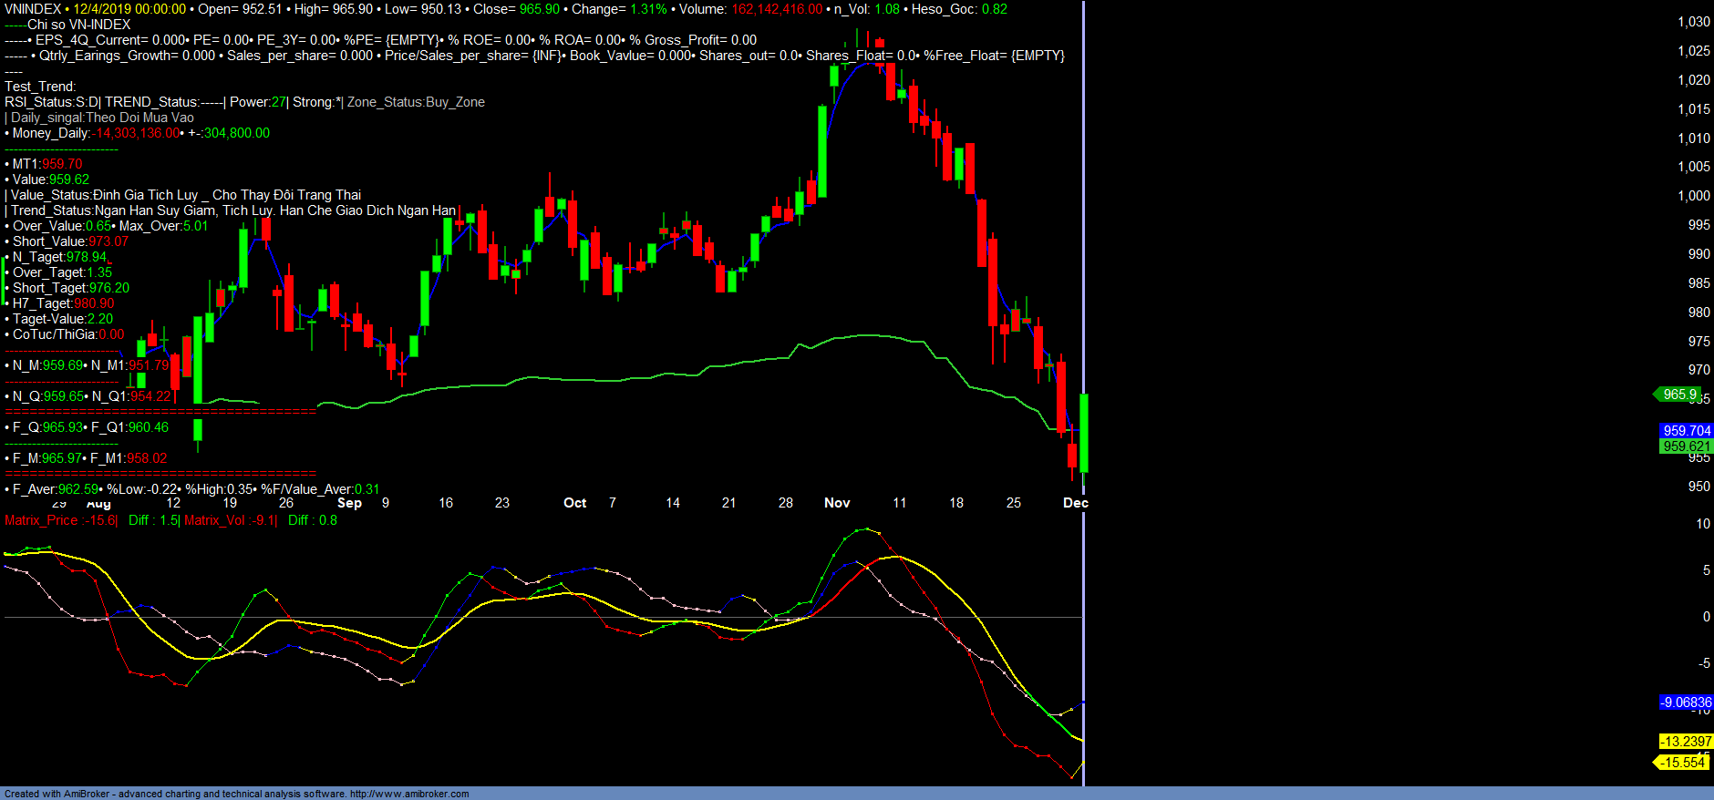Image resolution: width=1714 pixels, height=800 pixels.
Task: Click the 1,000 level on price axis
Action: click(x=1694, y=196)
